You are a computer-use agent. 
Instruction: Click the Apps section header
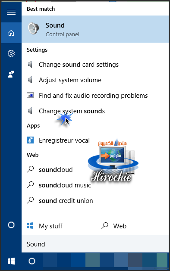33,126
